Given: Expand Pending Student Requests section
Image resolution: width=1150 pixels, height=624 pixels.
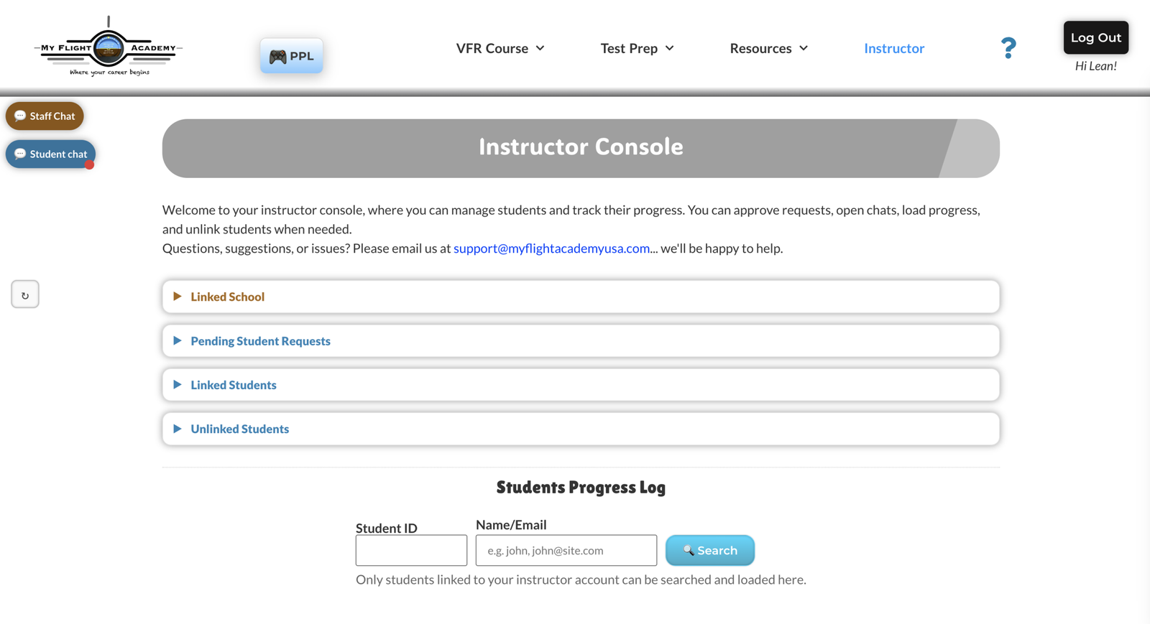Looking at the screenshot, I should pos(260,341).
